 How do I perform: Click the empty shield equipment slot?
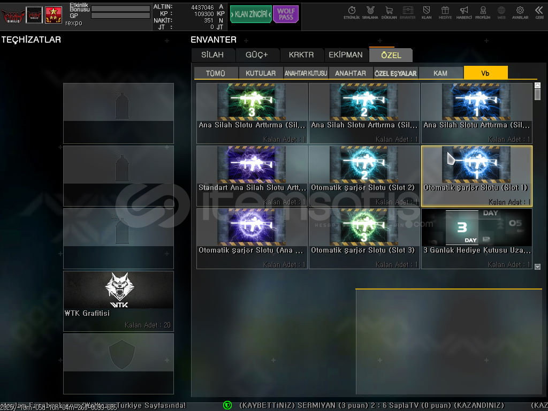coord(118,364)
